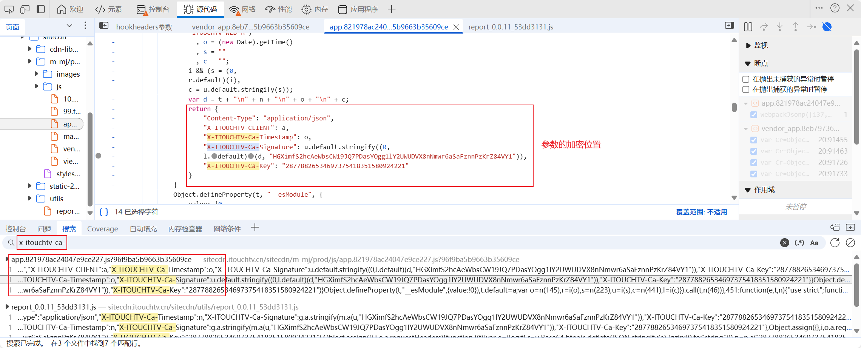Viewport: 861px width, 348px height.
Task: Expand the 监视 watch section
Action: point(748,45)
